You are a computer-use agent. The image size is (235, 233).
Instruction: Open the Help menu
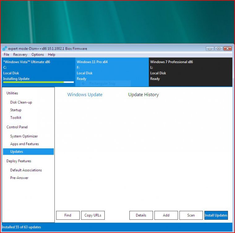point(52,54)
